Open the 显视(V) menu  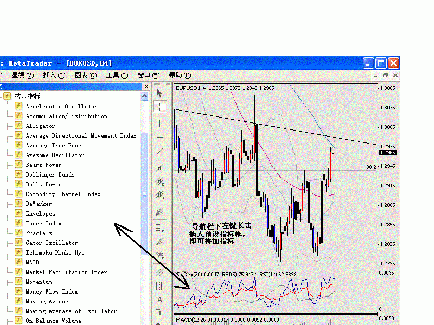(x=23, y=75)
